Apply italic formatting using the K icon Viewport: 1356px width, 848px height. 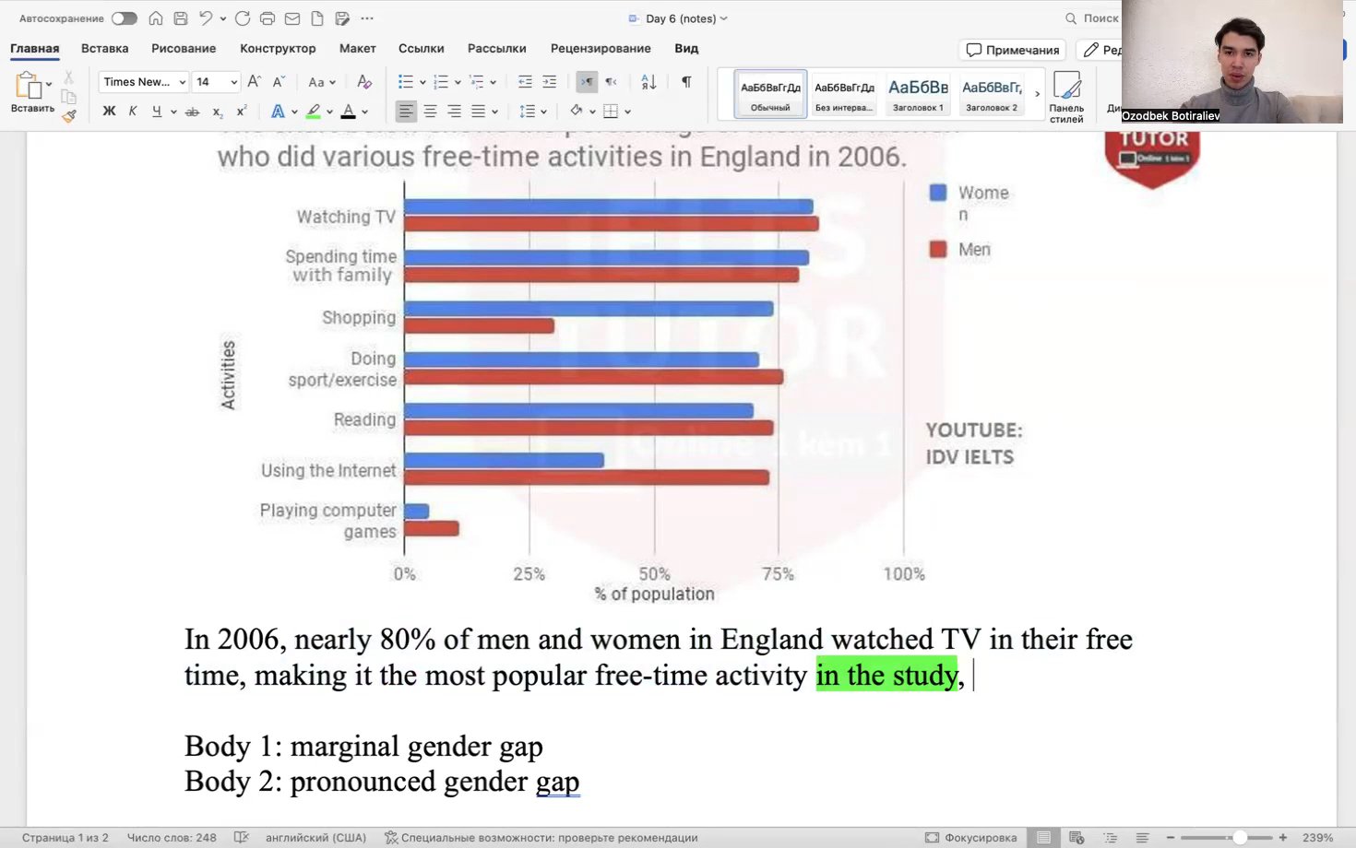tap(132, 111)
